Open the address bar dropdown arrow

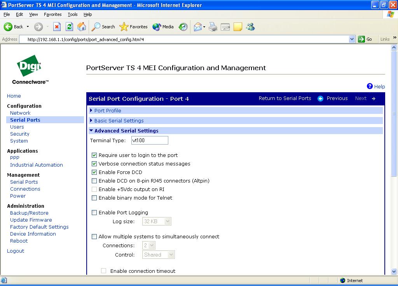click(352, 39)
